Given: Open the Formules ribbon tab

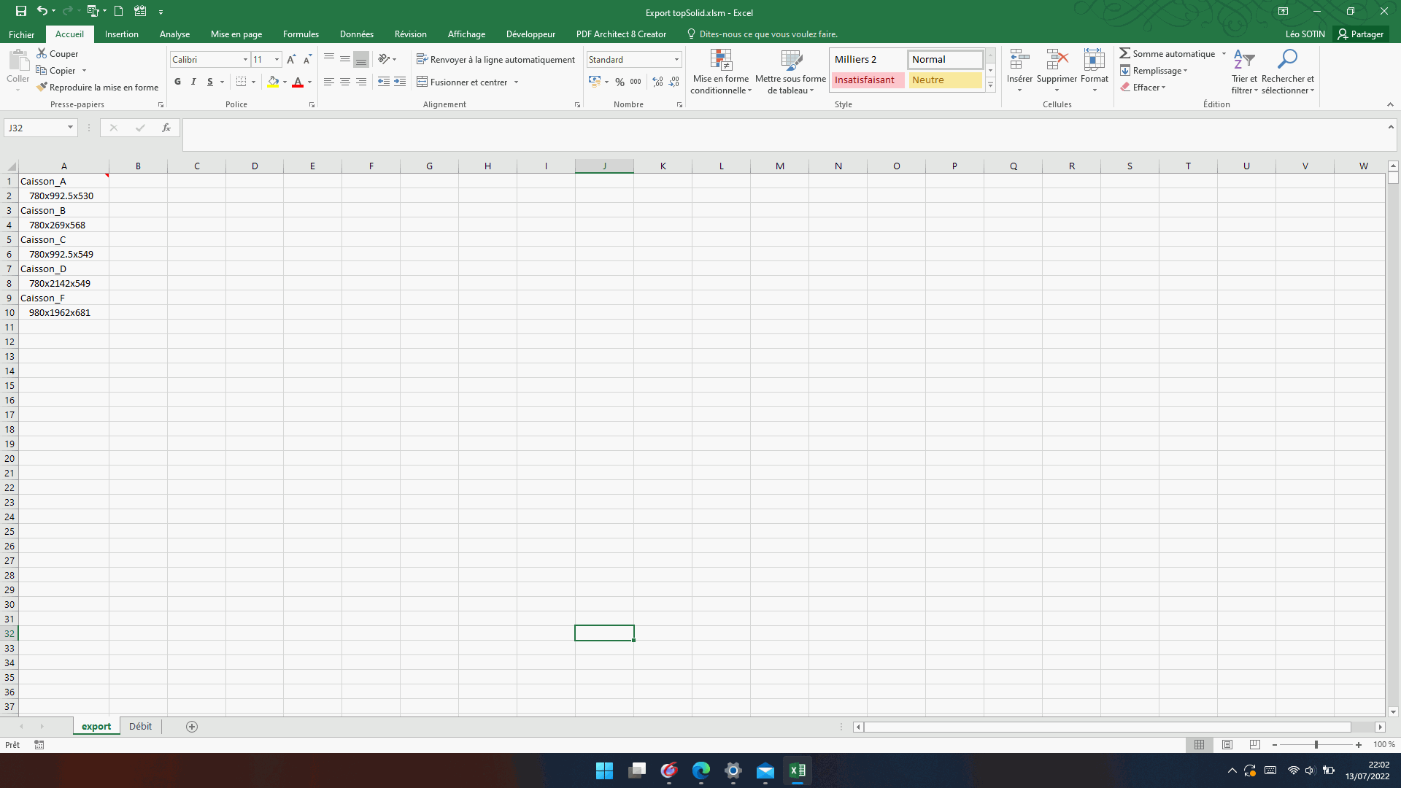Looking at the screenshot, I should [301, 34].
